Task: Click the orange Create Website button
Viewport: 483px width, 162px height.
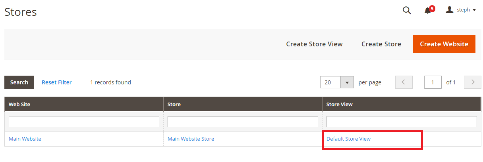Action: point(444,44)
